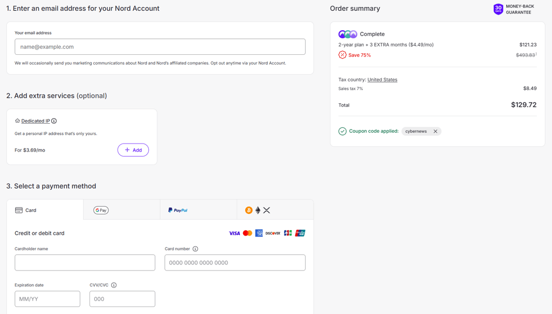Click the Dedicated IP house icon

click(x=17, y=121)
